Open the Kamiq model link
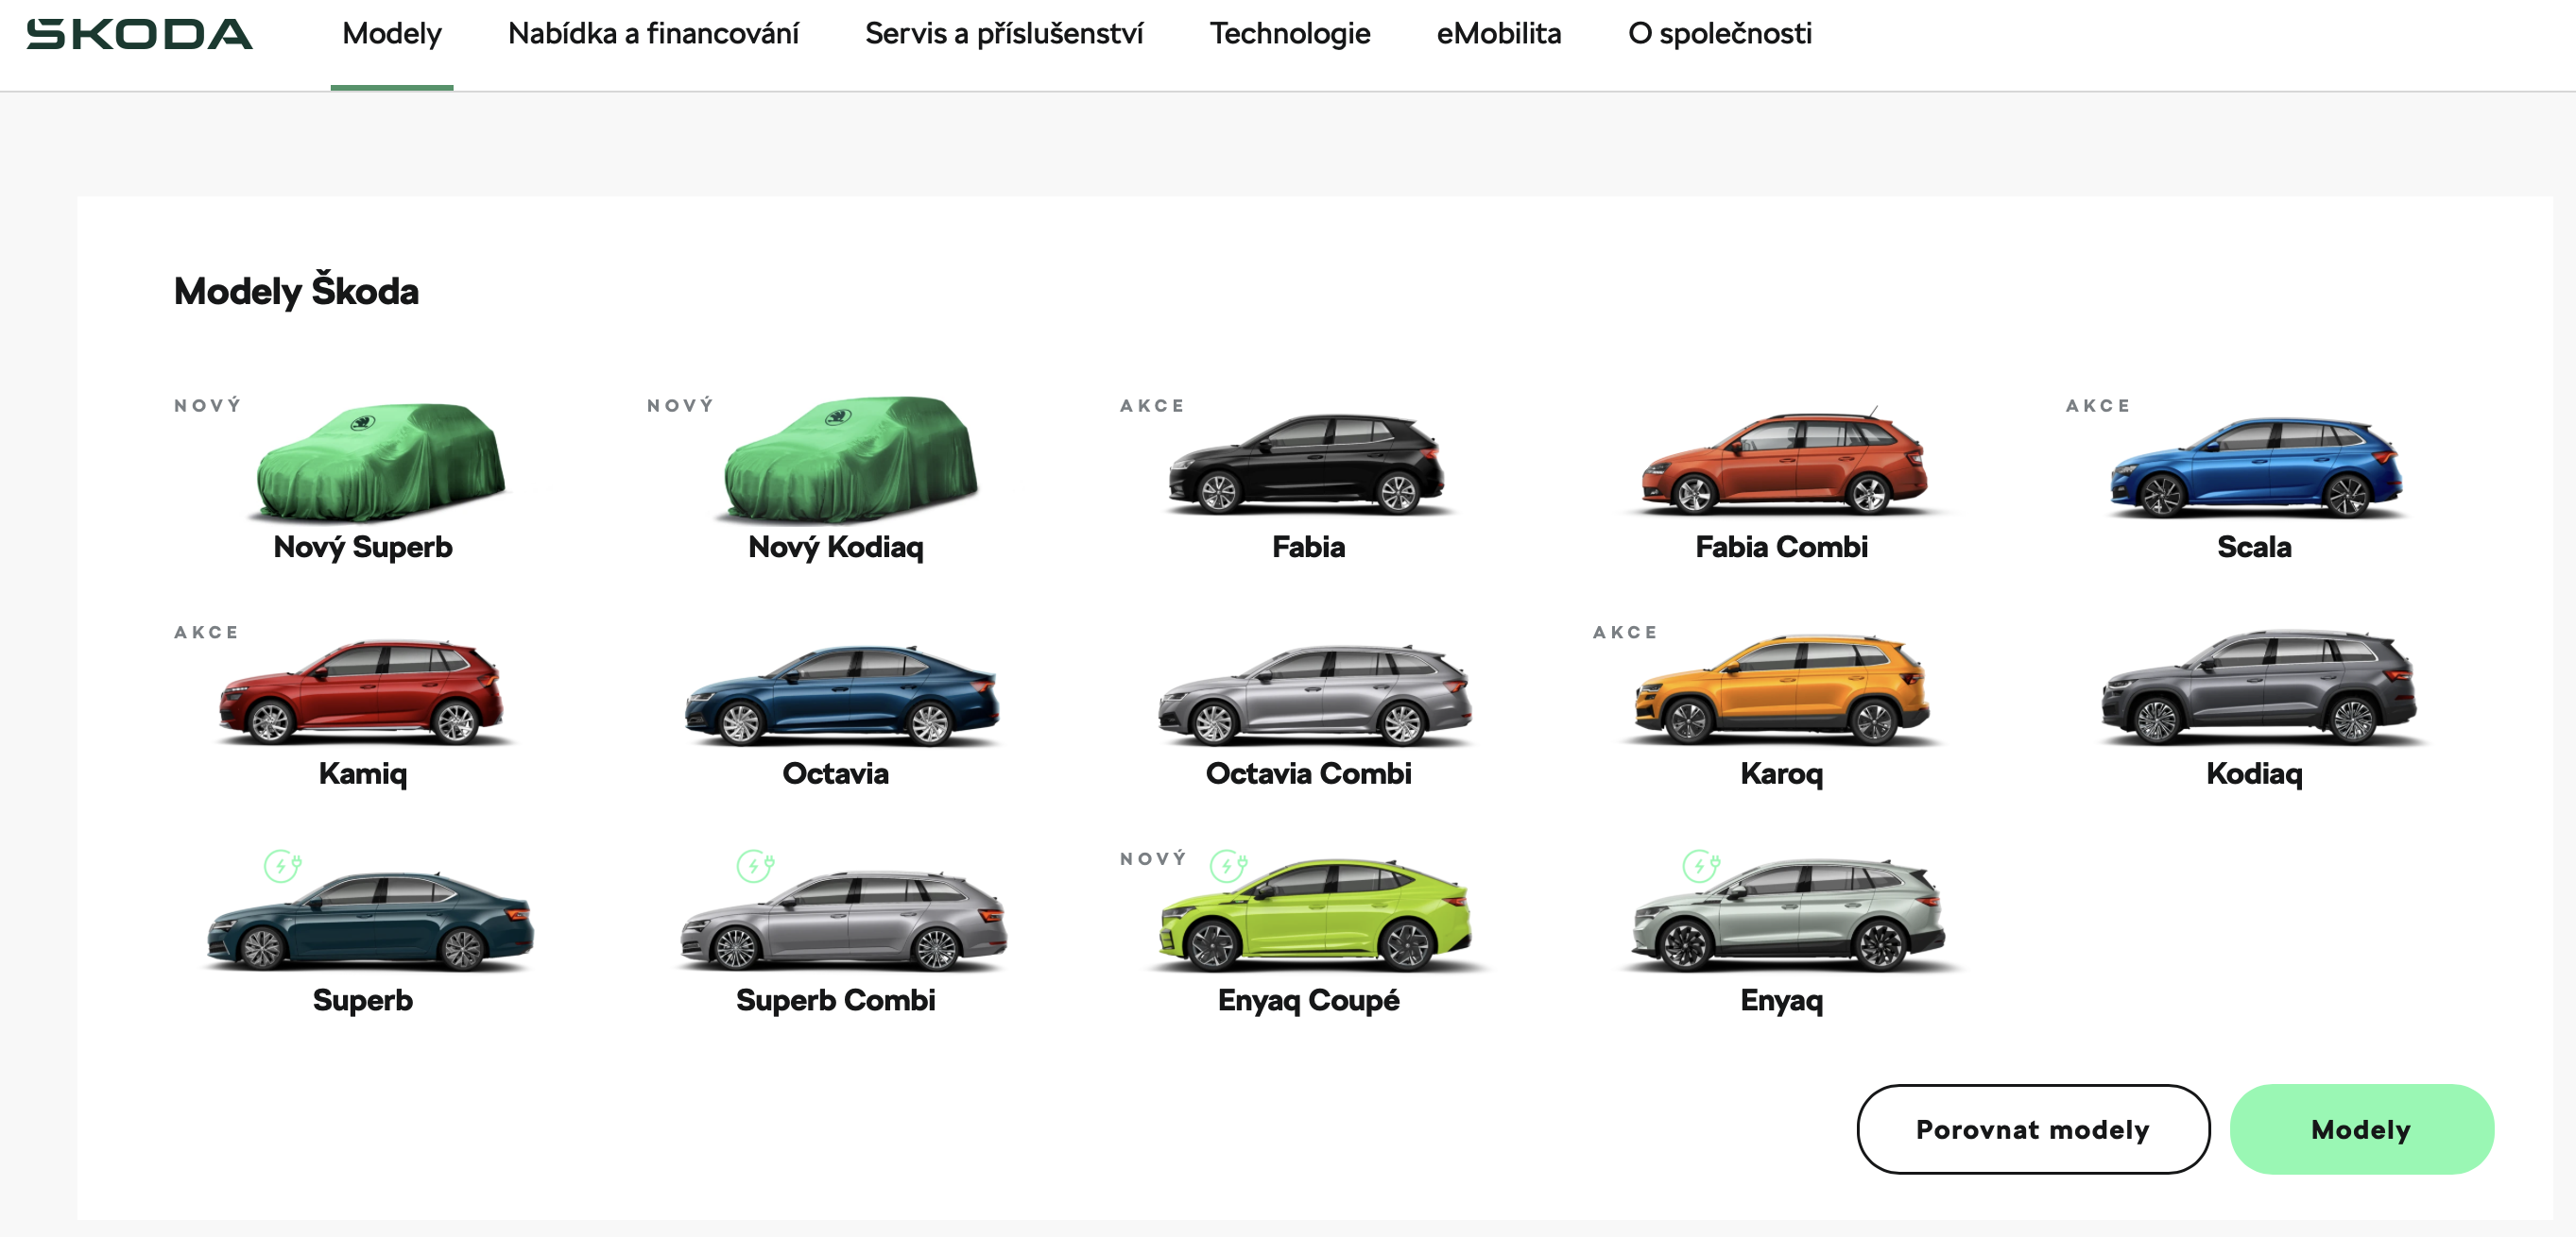 [363, 773]
